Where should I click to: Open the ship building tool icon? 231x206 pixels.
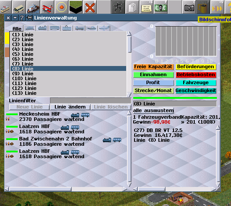point(33,7)
